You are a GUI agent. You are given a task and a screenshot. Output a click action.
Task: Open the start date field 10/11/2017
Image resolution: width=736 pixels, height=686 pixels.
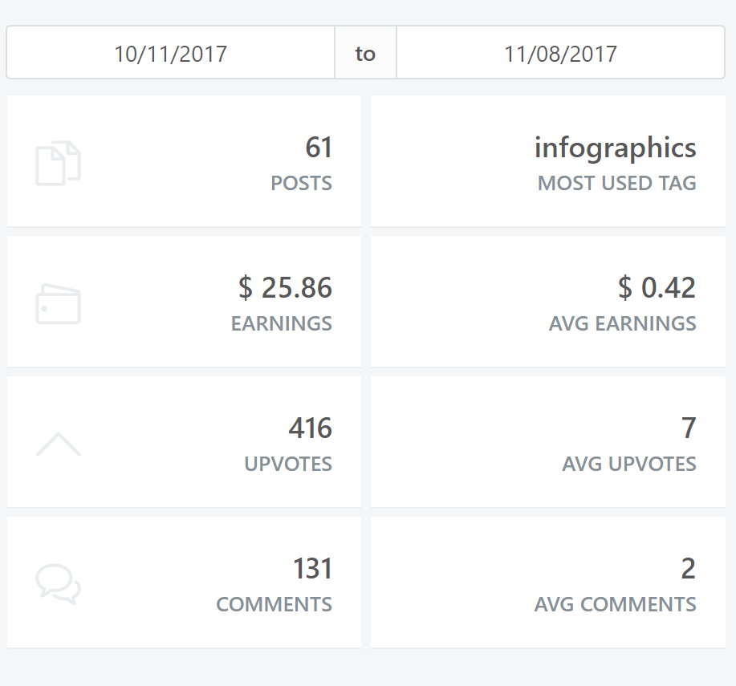(x=170, y=54)
